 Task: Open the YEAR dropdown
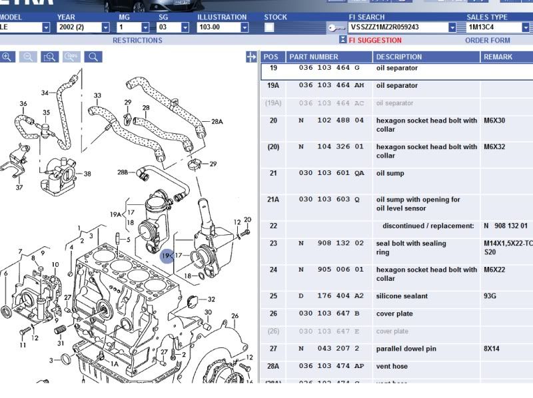pyautogui.click(x=105, y=28)
